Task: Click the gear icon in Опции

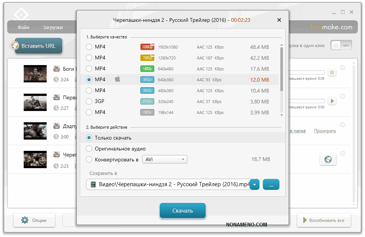Action: pyautogui.click(x=25, y=220)
